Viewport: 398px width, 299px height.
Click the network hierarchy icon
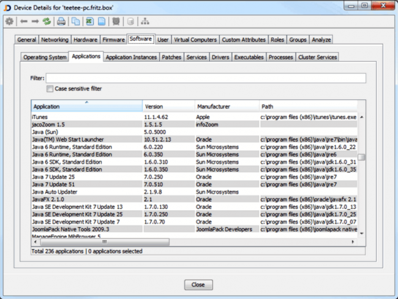pyautogui.click(x=145, y=21)
